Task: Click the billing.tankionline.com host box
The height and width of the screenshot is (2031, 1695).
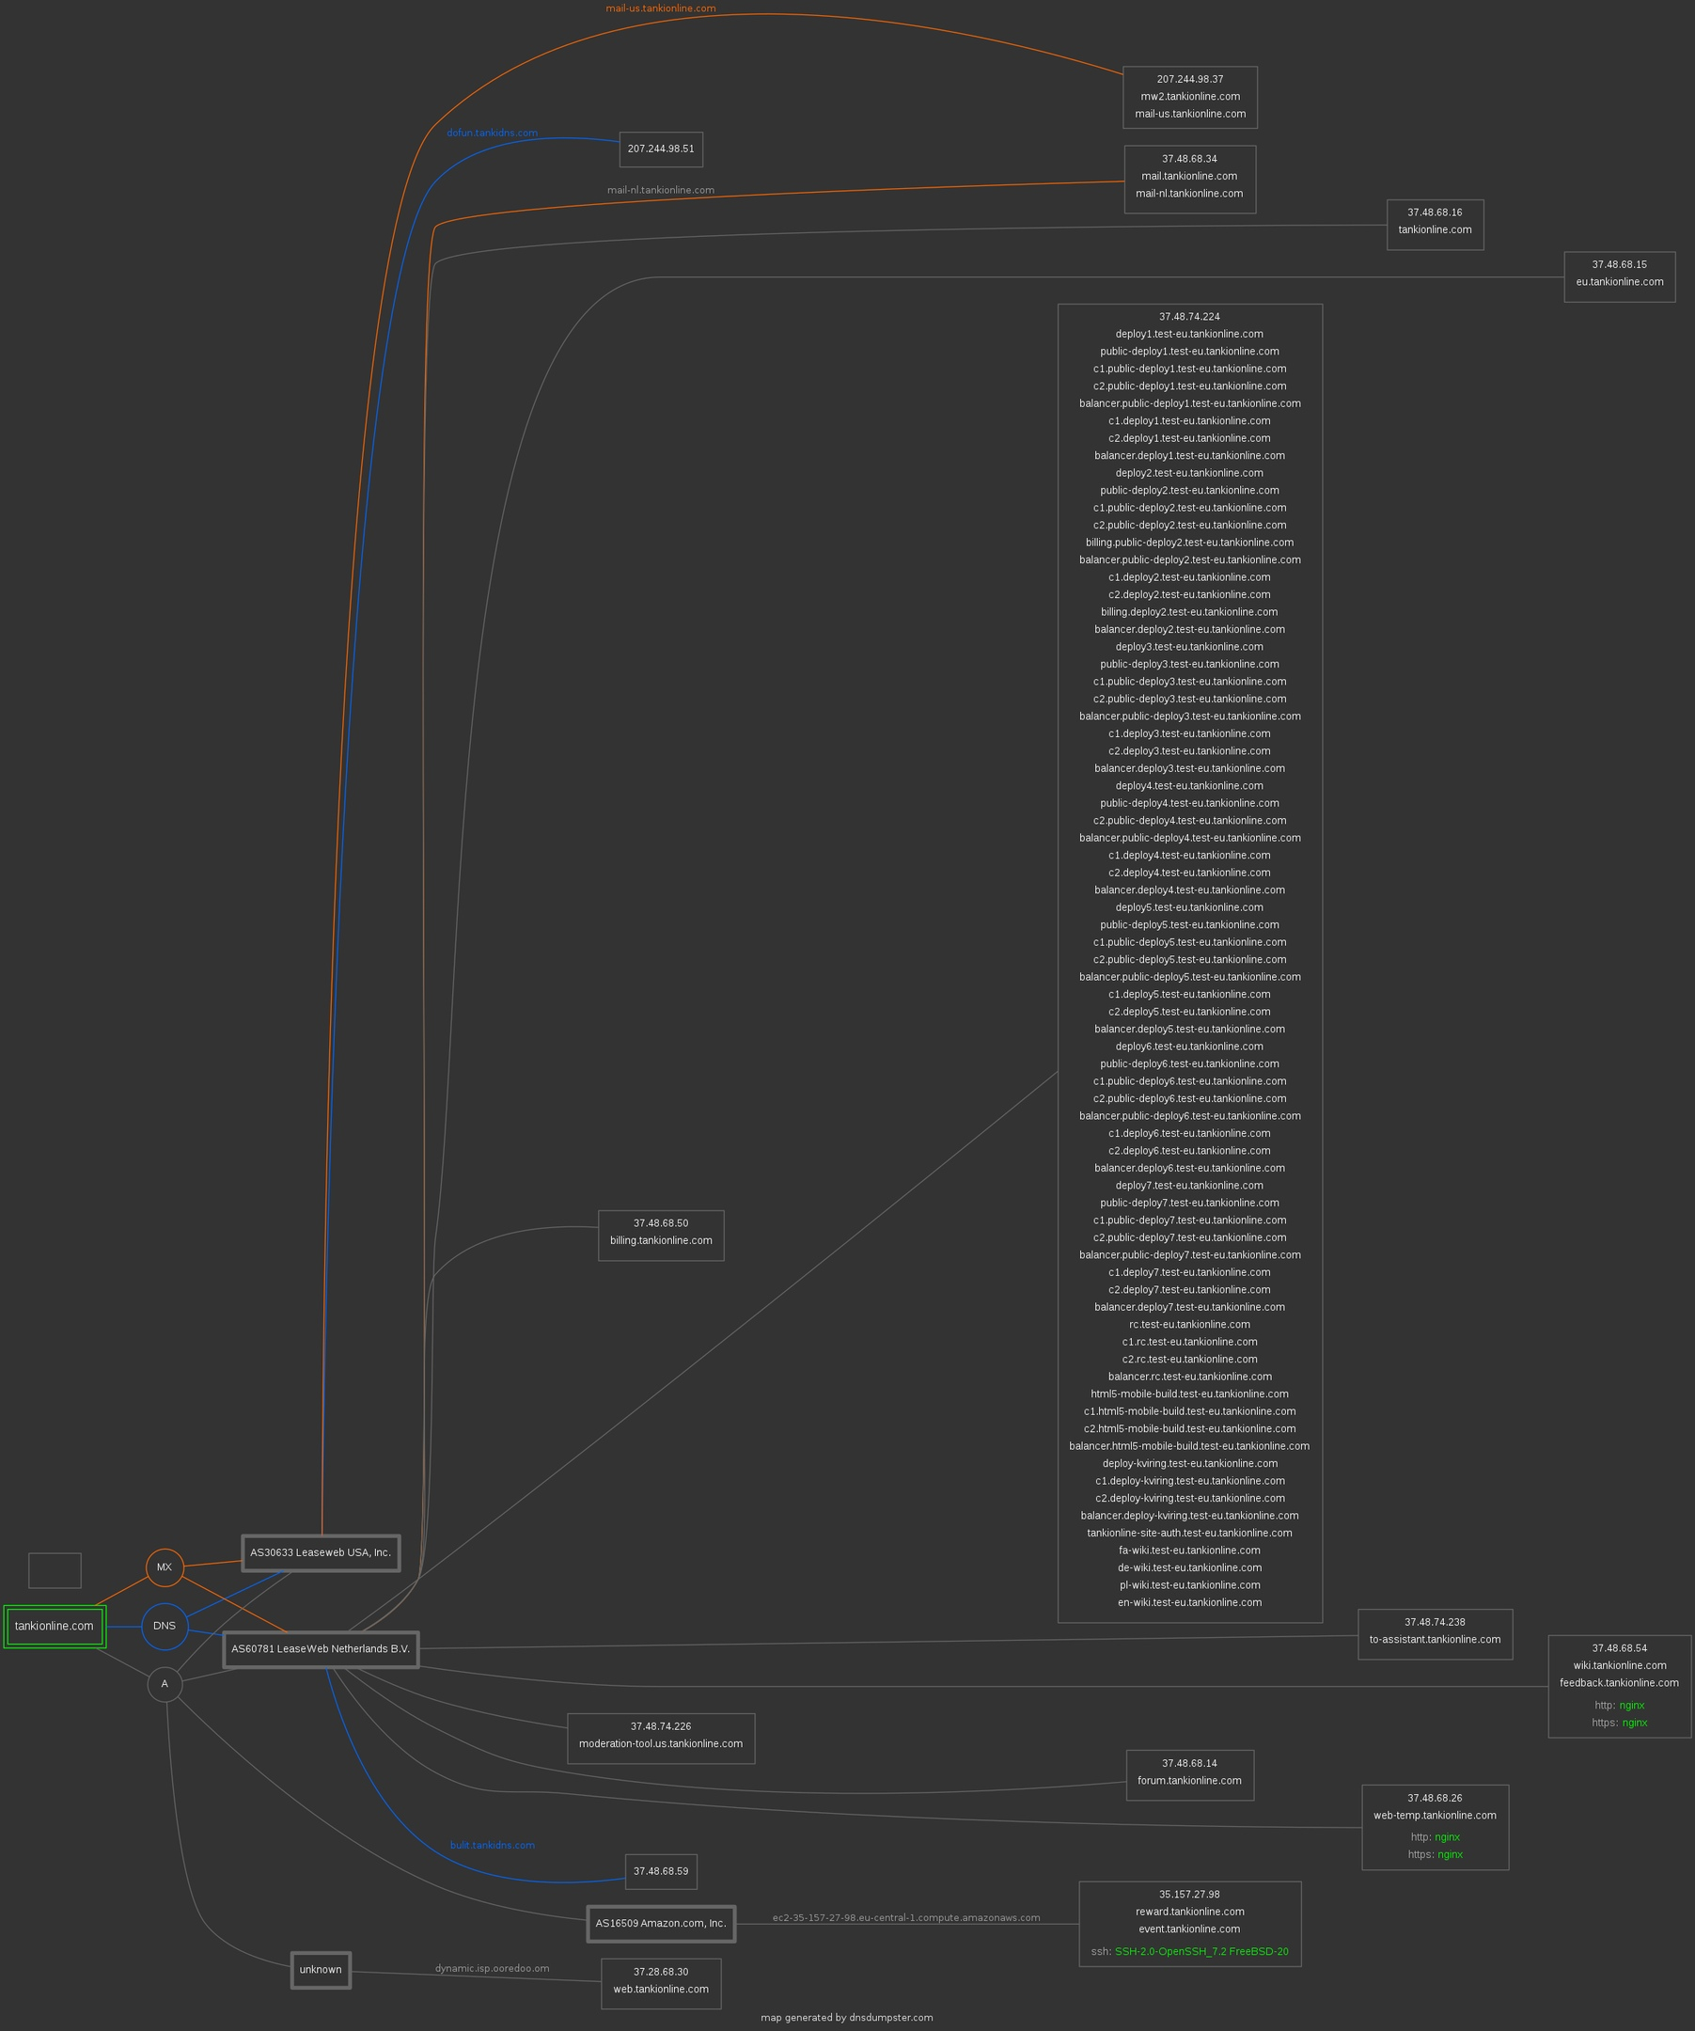Action: (x=660, y=1235)
